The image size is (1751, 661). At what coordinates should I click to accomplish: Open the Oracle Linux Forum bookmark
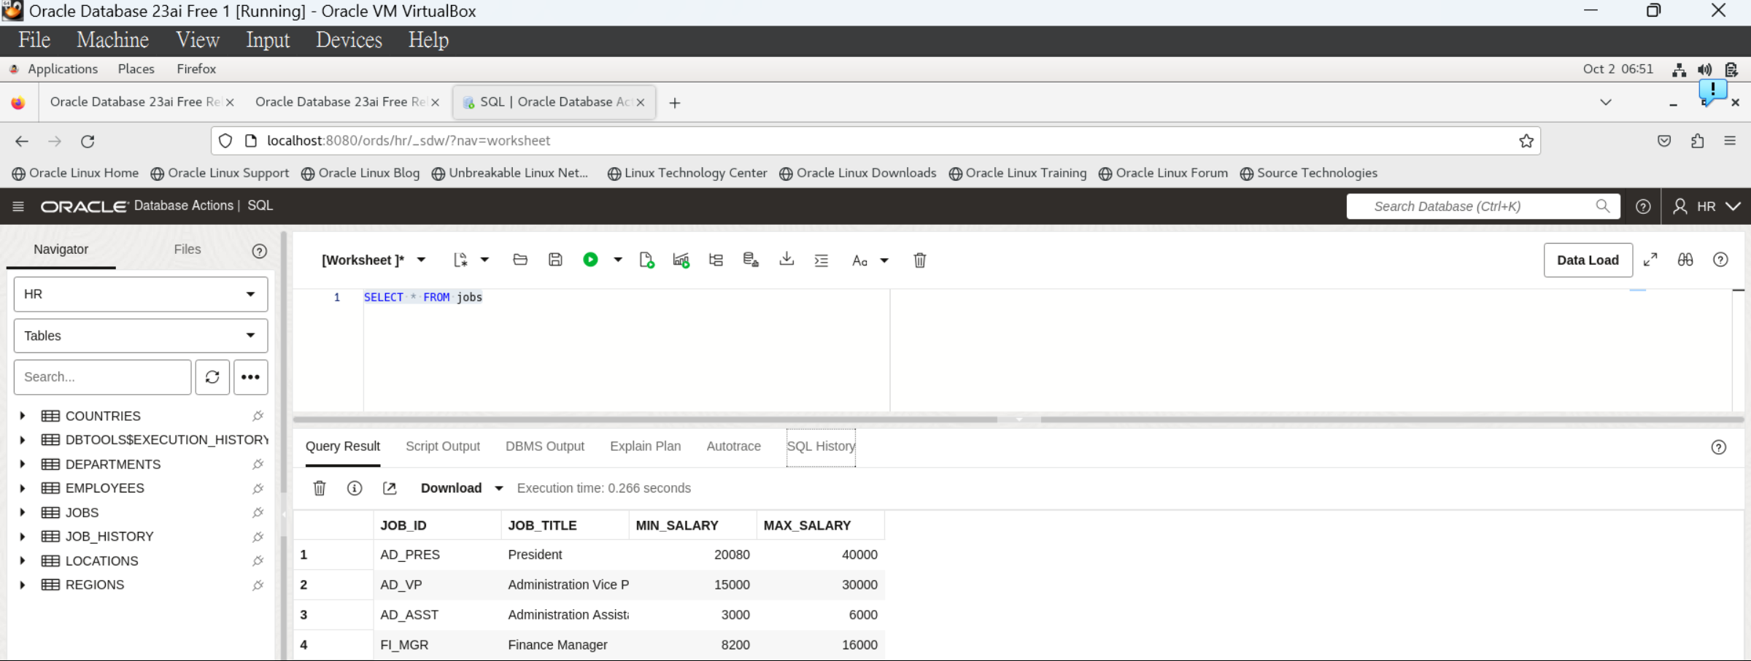[x=1163, y=173]
